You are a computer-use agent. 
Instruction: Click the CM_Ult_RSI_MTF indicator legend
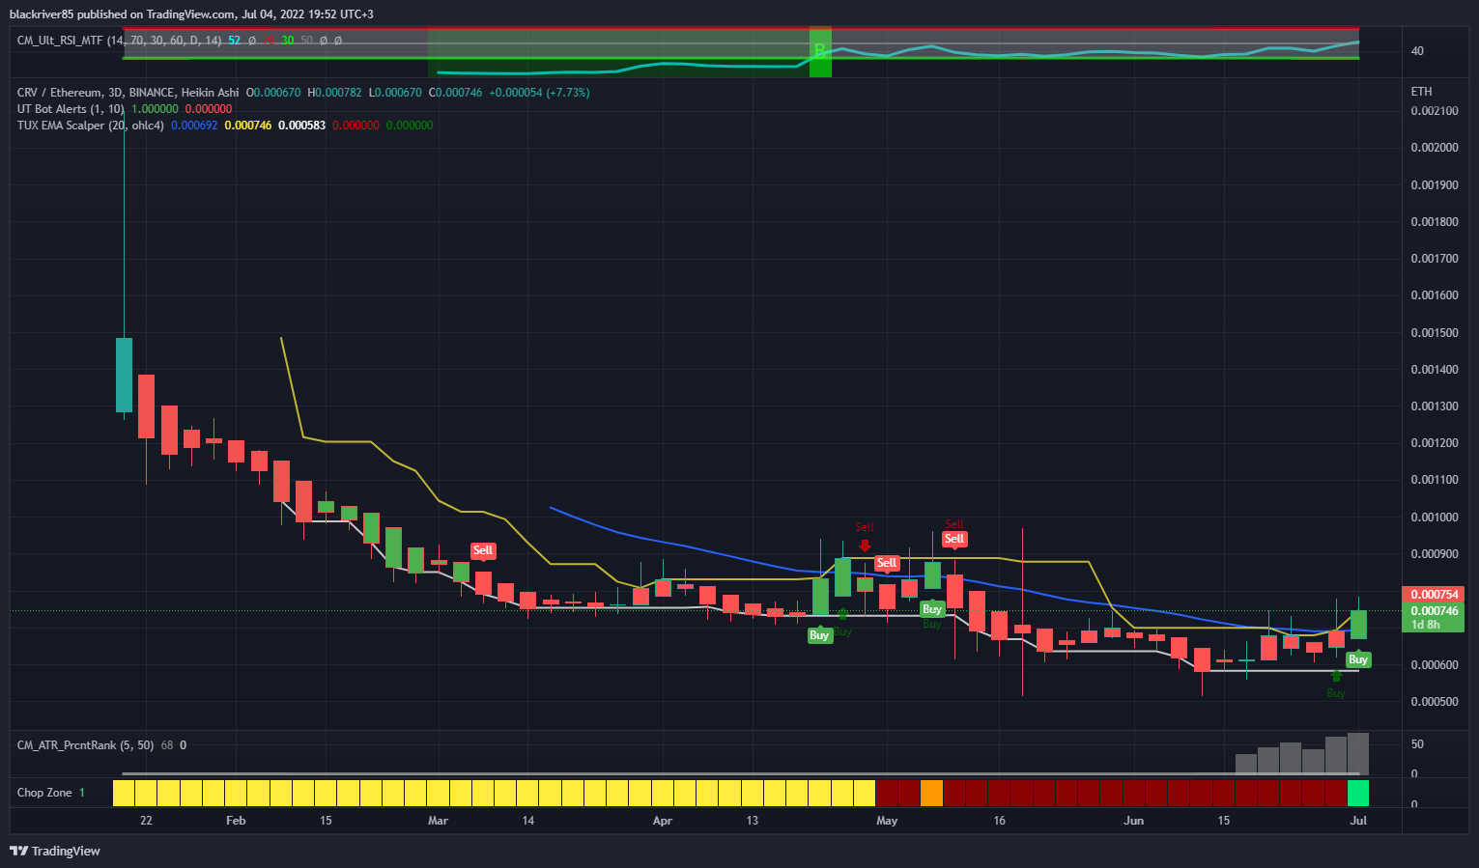click(x=119, y=41)
